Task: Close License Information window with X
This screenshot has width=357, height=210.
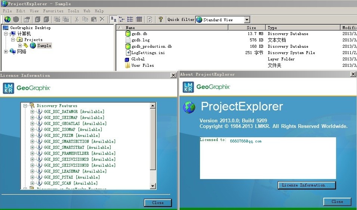Action: (x=173, y=75)
